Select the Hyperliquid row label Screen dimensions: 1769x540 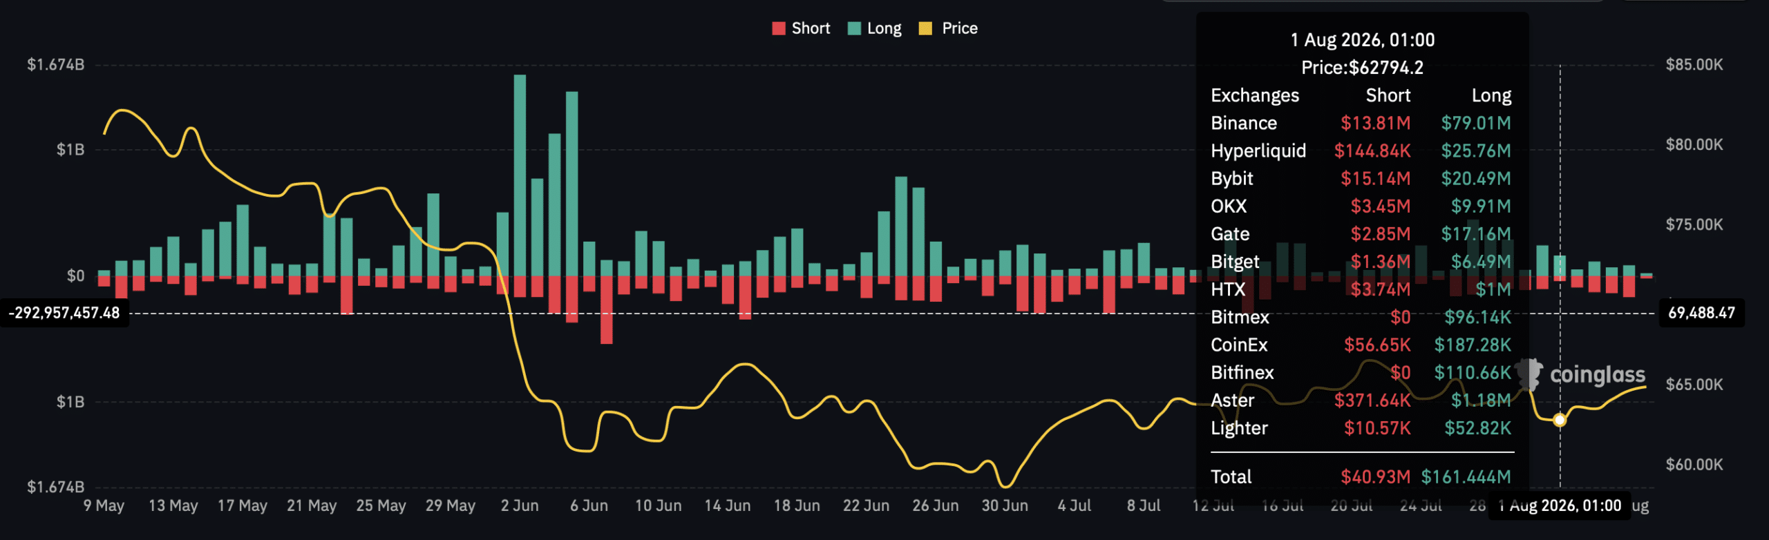tap(1258, 151)
